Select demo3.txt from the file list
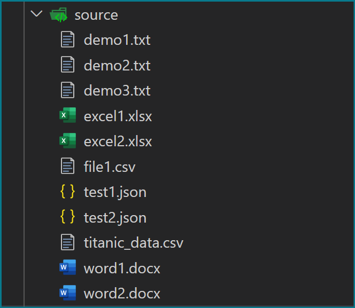Image resolution: width=355 pixels, height=308 pixels. point(117,91)
